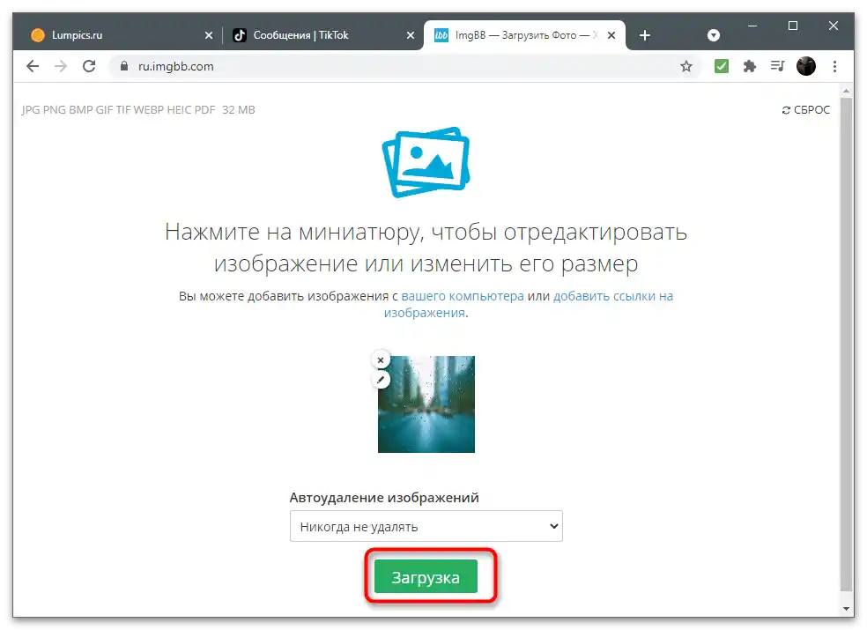Open a new browser tab
Screen dimensions: 867x630
(x=645, y=35)
